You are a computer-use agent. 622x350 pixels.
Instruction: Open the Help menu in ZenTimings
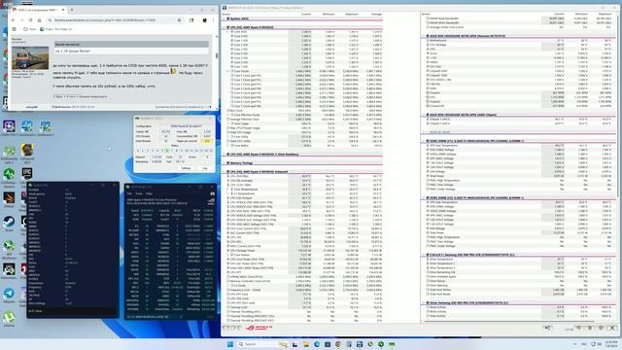click(x=149, y=193)
